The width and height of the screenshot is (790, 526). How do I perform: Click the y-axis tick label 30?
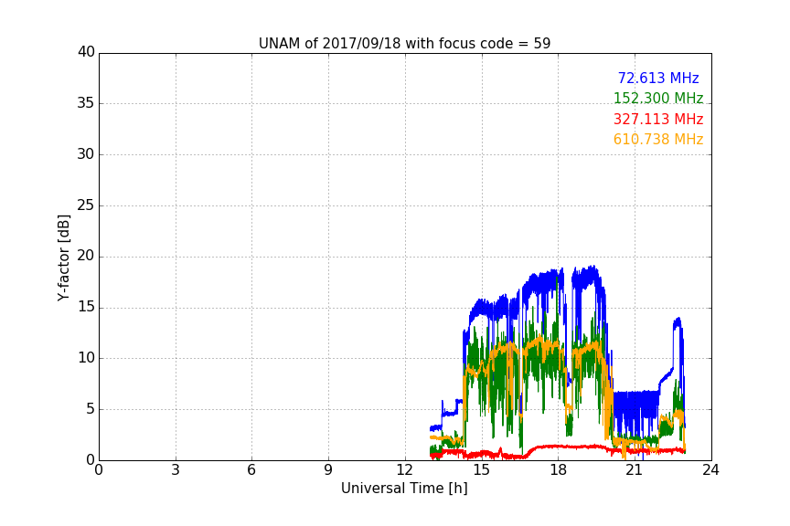coord(86,154)
